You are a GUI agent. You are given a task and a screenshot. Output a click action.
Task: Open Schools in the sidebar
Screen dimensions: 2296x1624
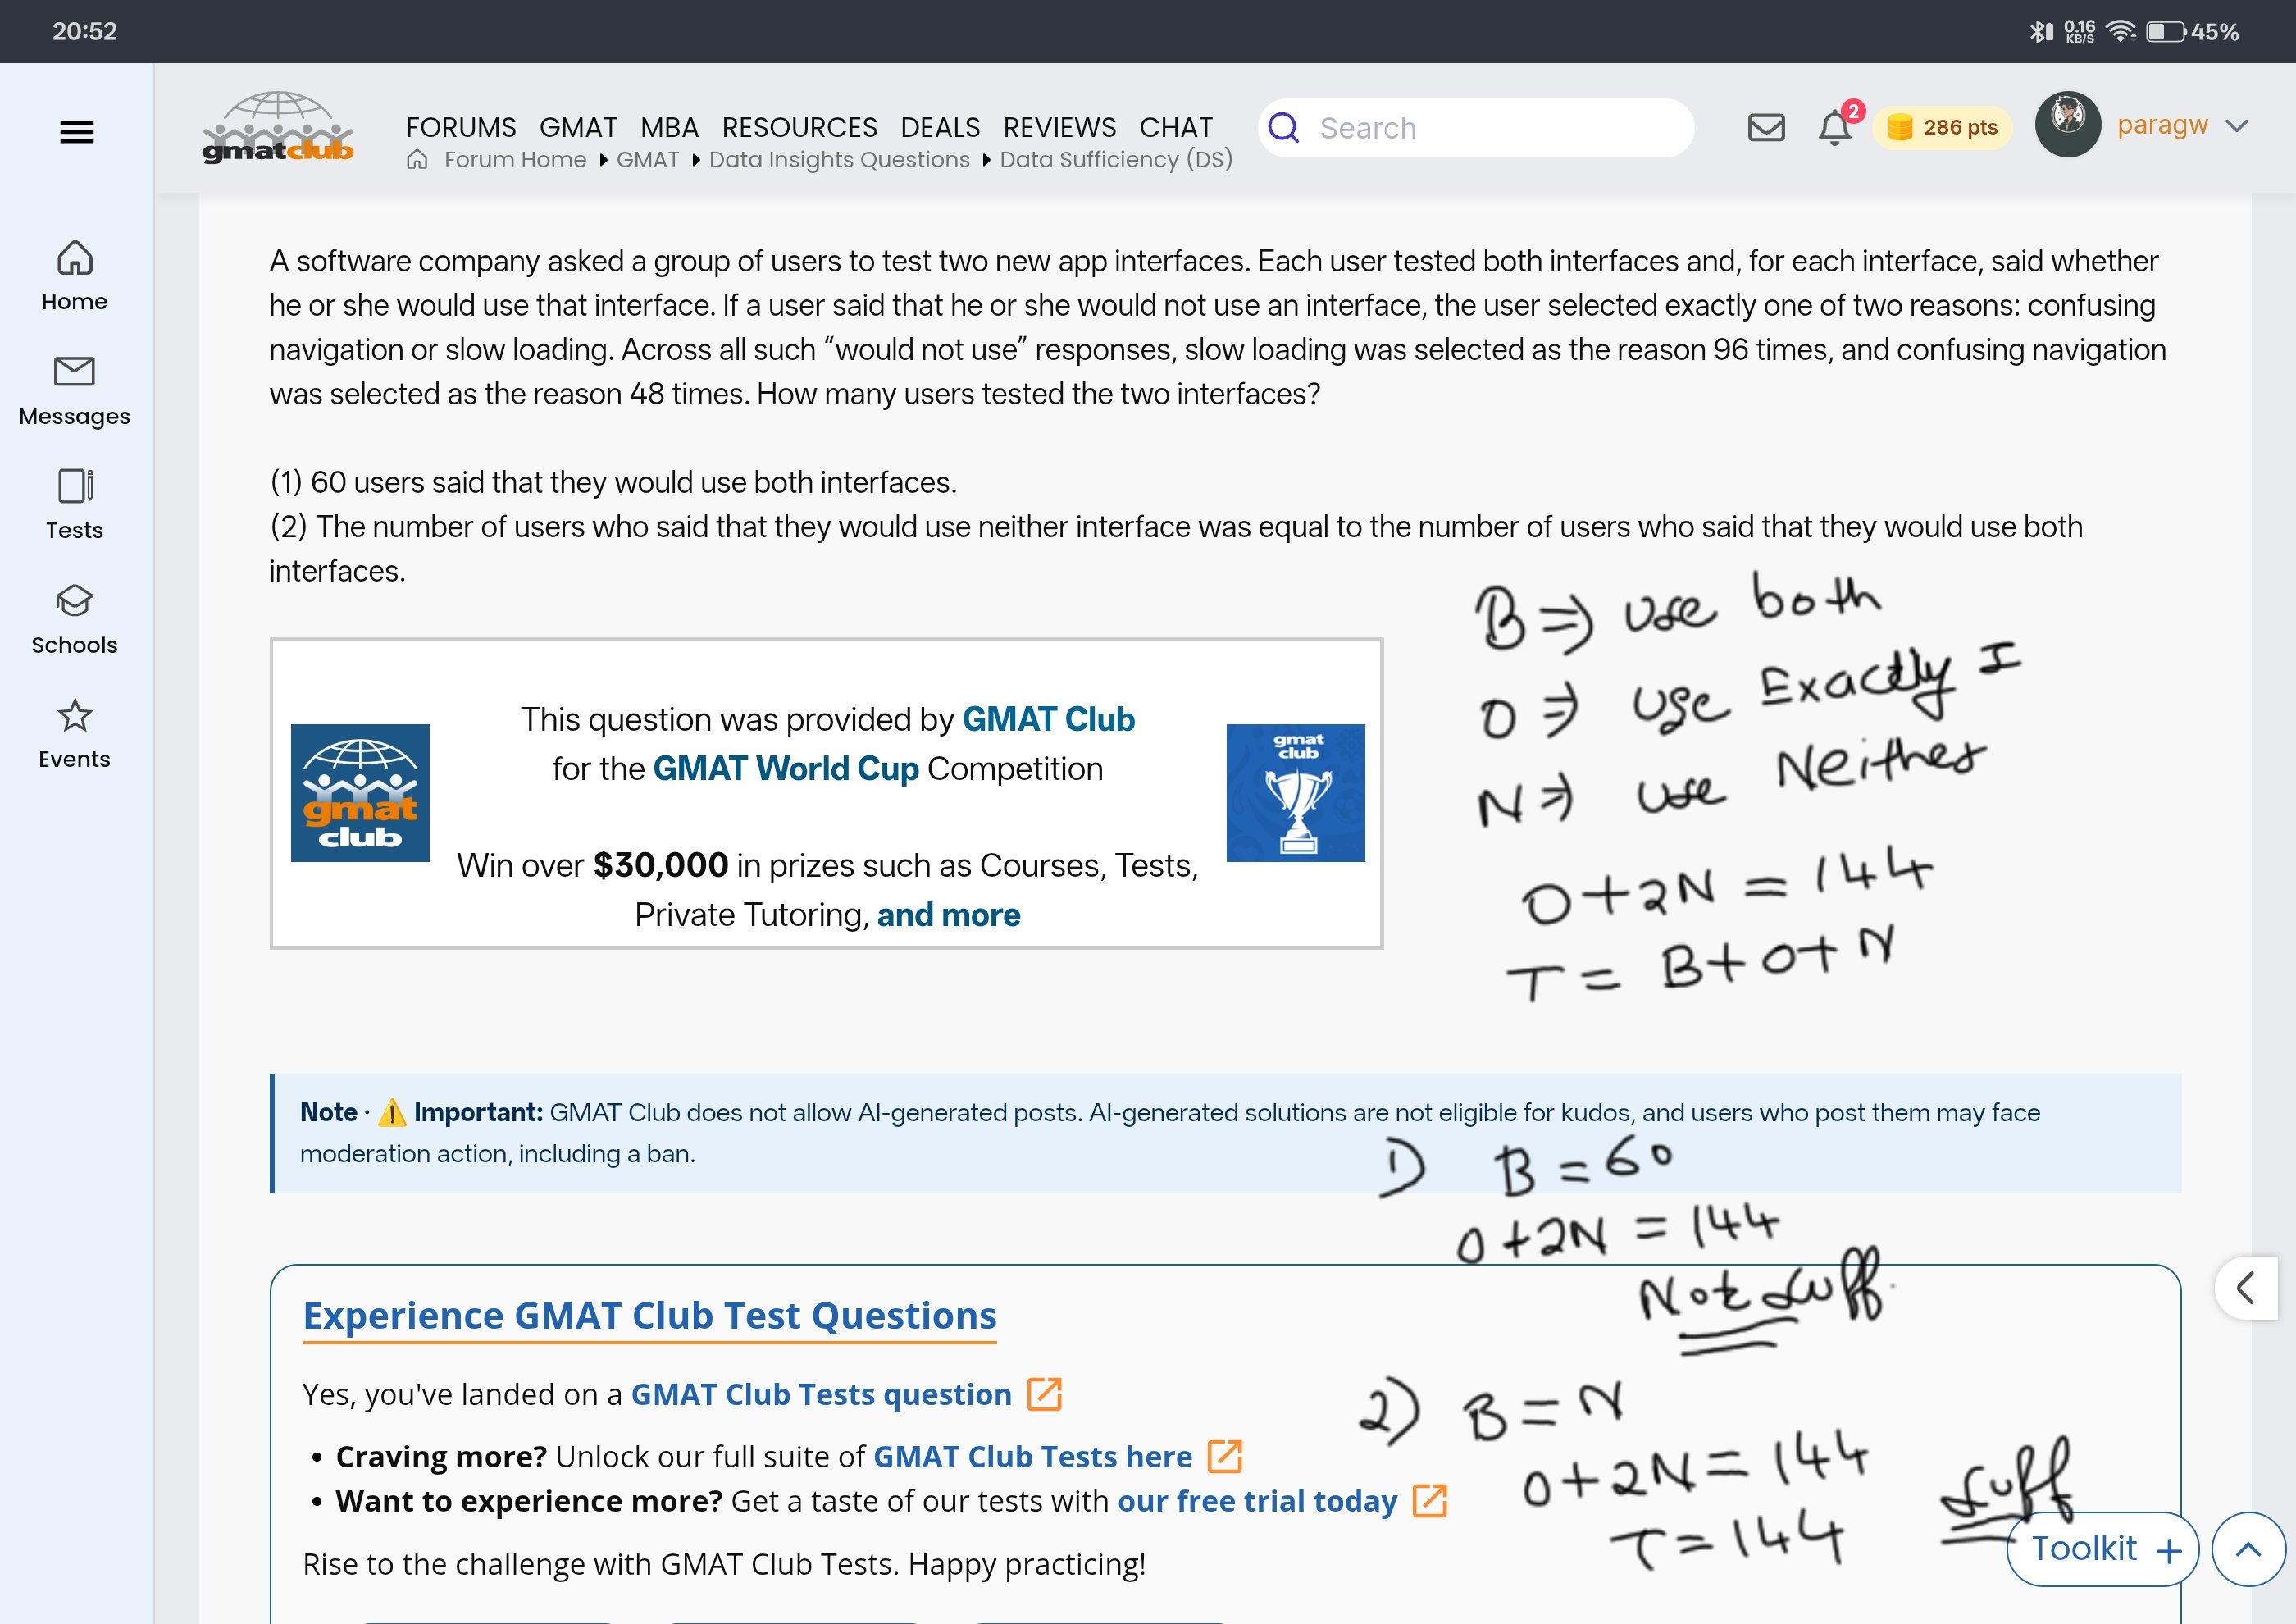[75, 620]
